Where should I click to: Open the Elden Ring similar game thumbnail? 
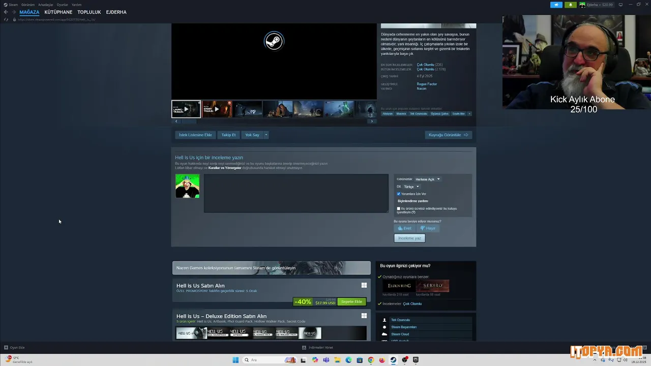click(398, 286)
